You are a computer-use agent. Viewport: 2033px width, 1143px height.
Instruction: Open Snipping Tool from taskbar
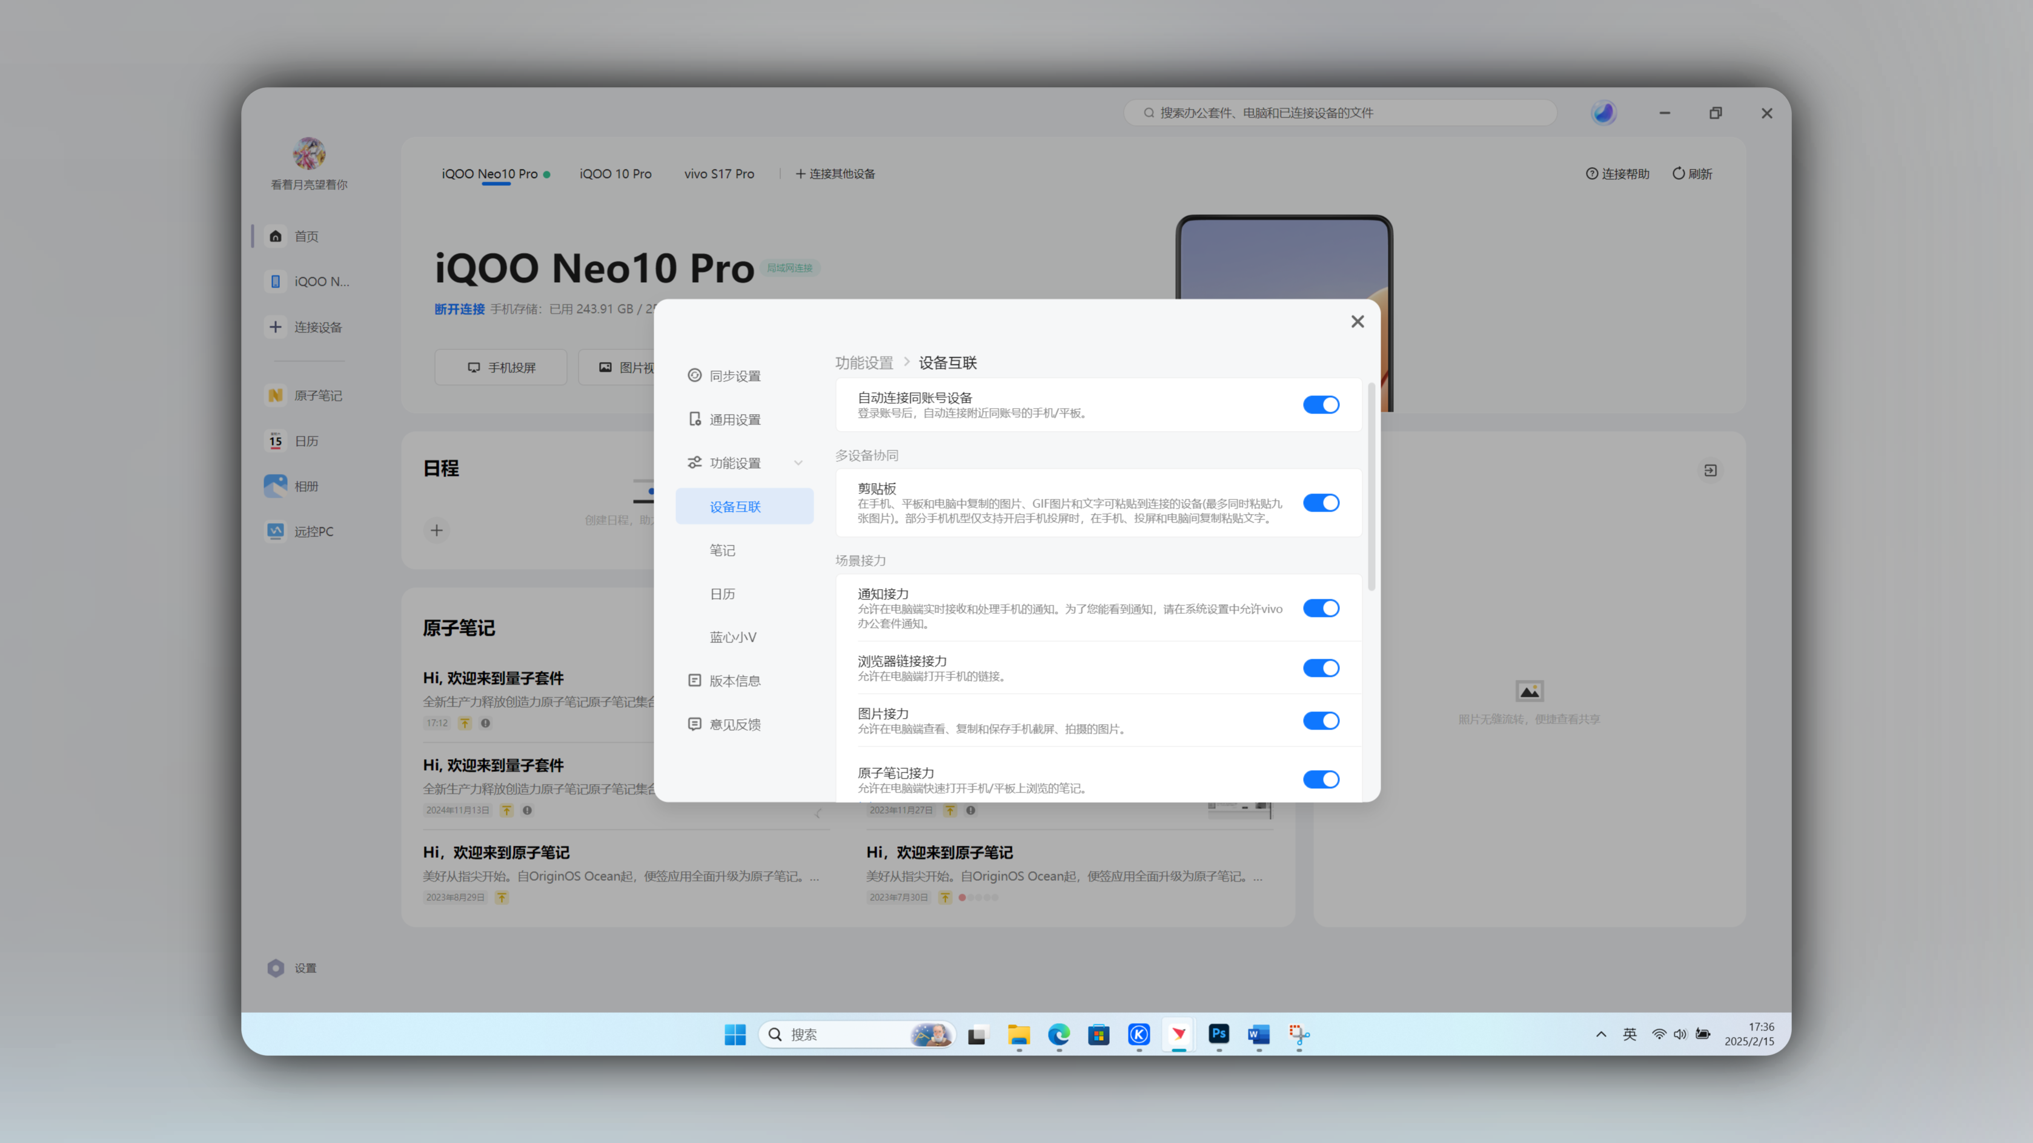click(x=1298, y=1034)
